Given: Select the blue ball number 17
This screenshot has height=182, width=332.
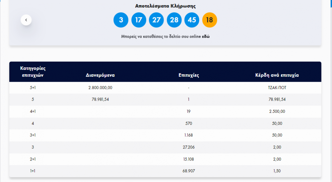Looking at the screenshot, I should click(x=139, y=20).
